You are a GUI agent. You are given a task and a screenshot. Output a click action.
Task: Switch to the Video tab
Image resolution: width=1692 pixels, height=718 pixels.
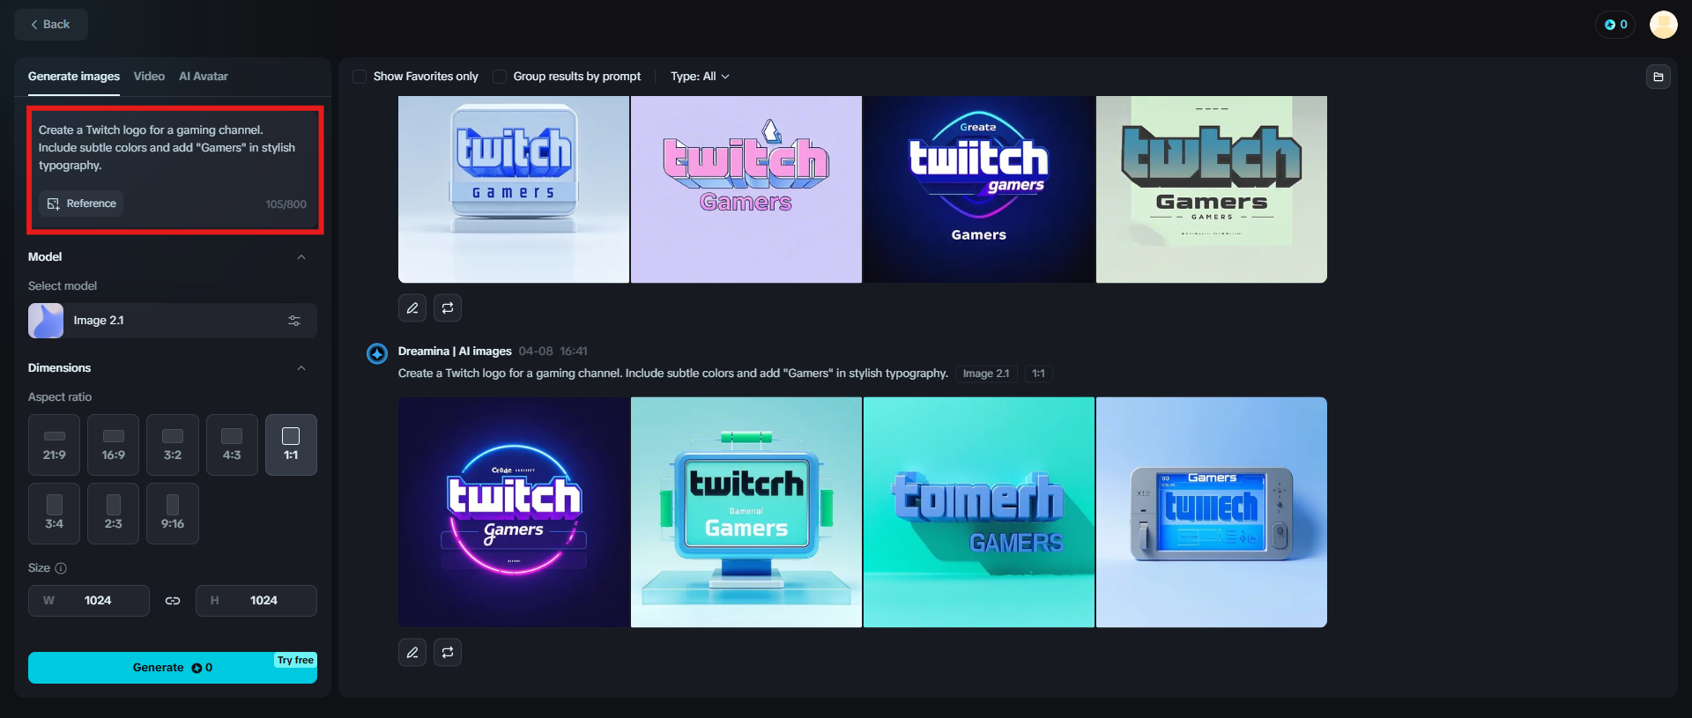click(149, 77)
